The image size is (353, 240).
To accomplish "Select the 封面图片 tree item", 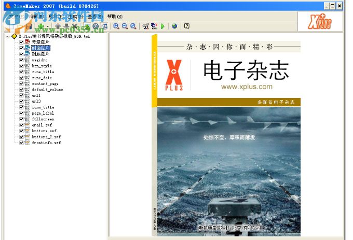I will 40,48.
